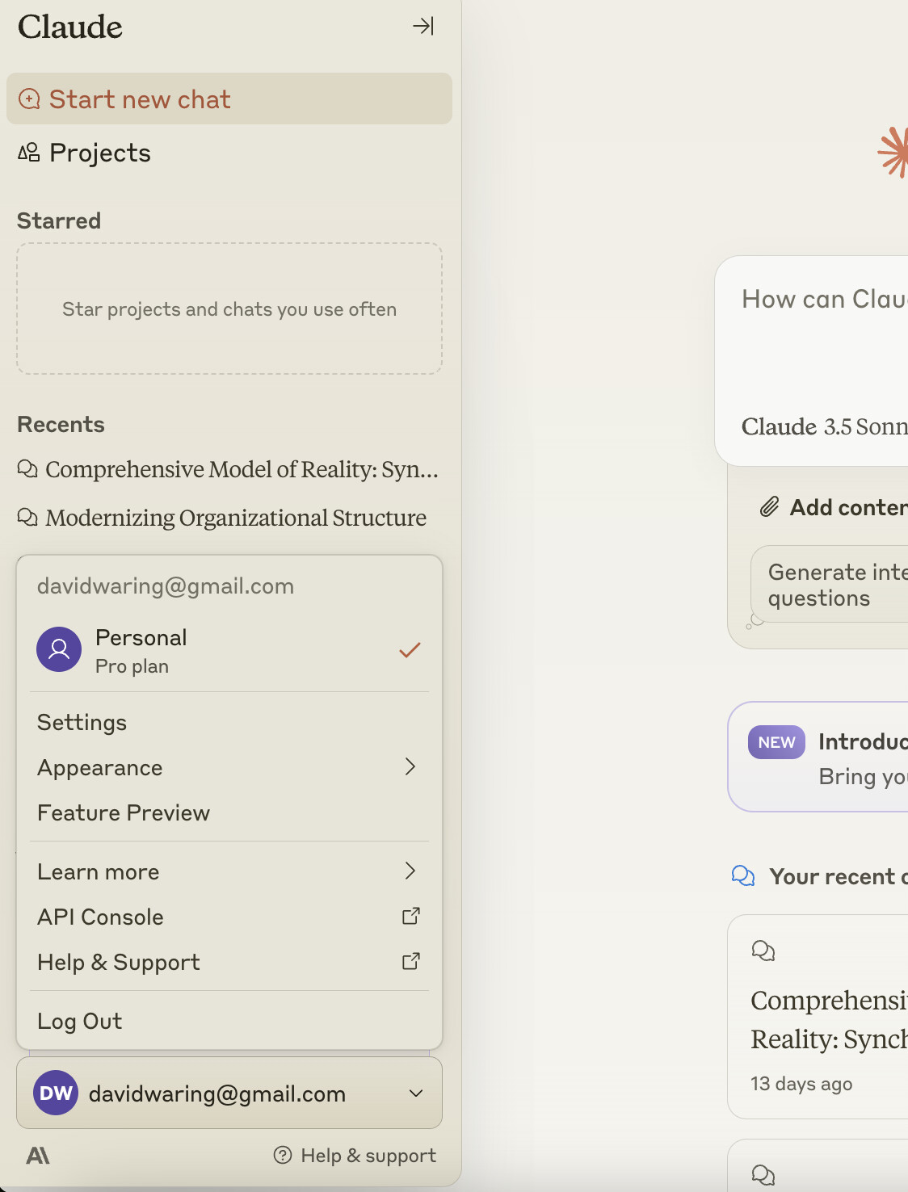This screenshot has height=1192, width=908.
Task: Click external link icon next to API Console
Action: [411, 916]
